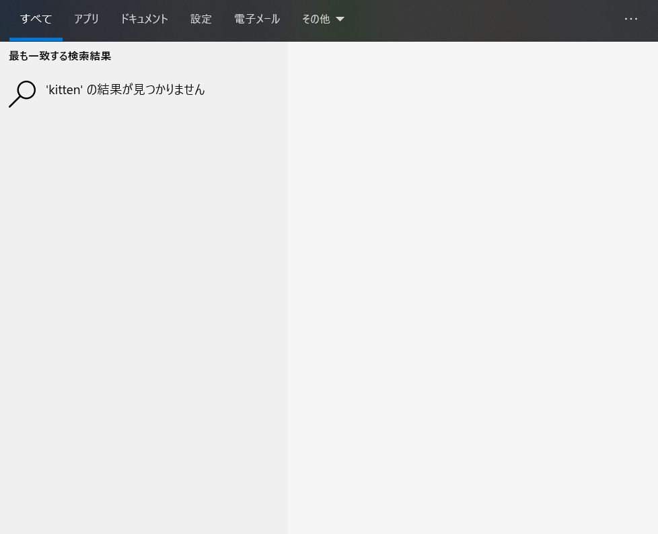Switch to the 設定 tab

tap(201, 20)
